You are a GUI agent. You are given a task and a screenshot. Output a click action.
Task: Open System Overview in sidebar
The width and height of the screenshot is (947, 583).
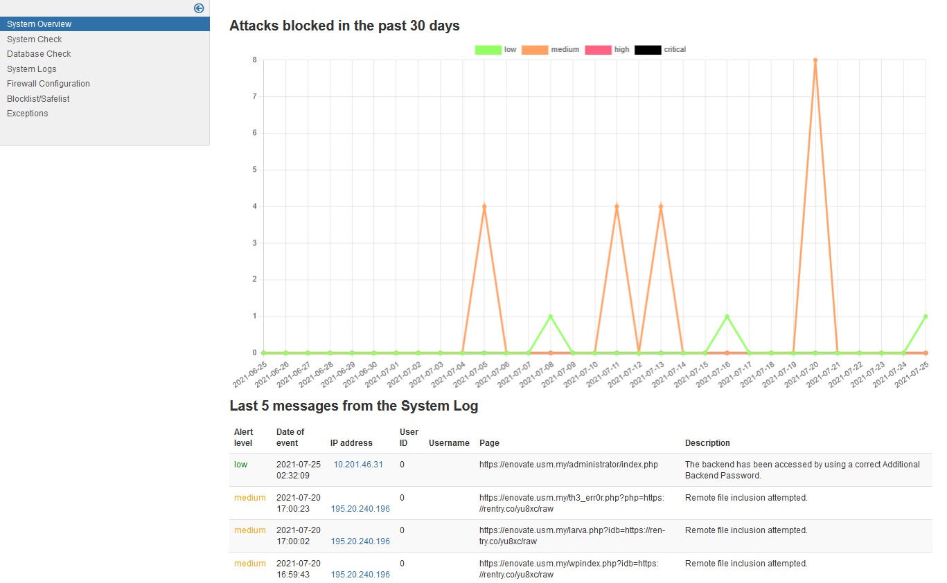point(39,24)
